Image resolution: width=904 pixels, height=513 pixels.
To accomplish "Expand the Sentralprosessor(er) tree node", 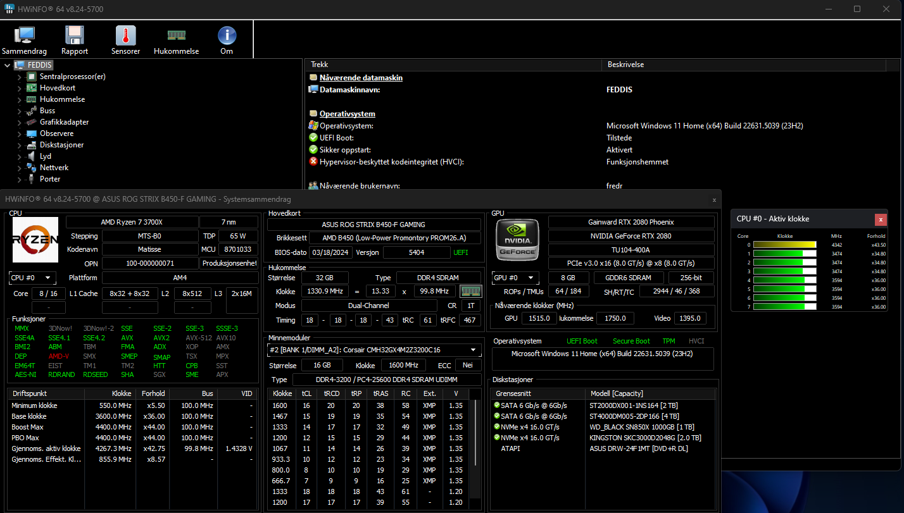I will click(x=19, y=77).
